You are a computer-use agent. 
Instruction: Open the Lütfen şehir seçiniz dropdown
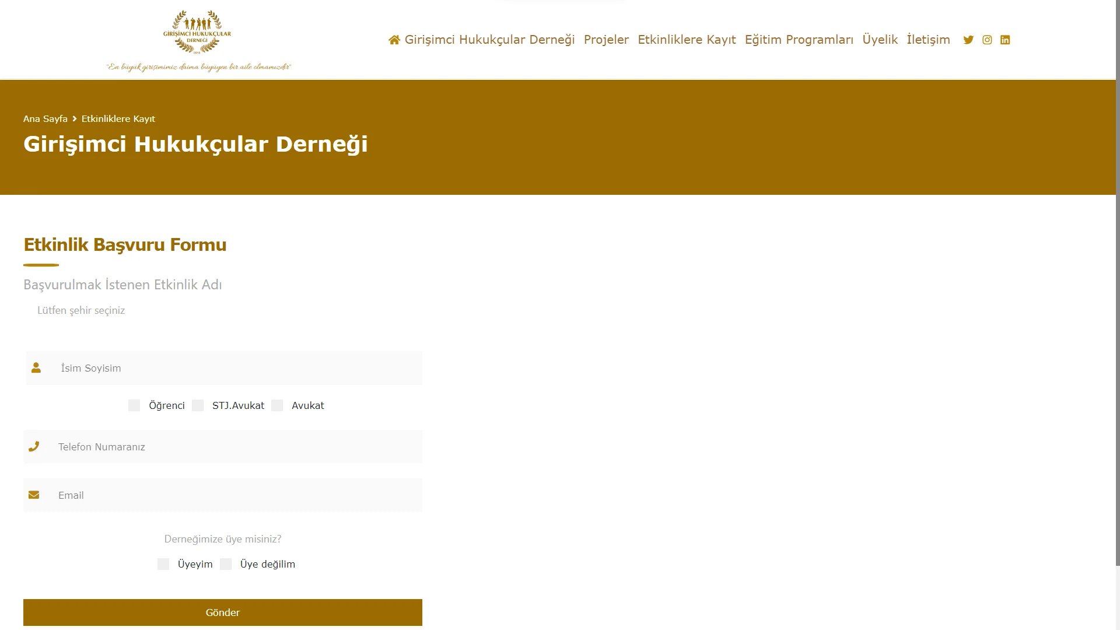point(81,310)
